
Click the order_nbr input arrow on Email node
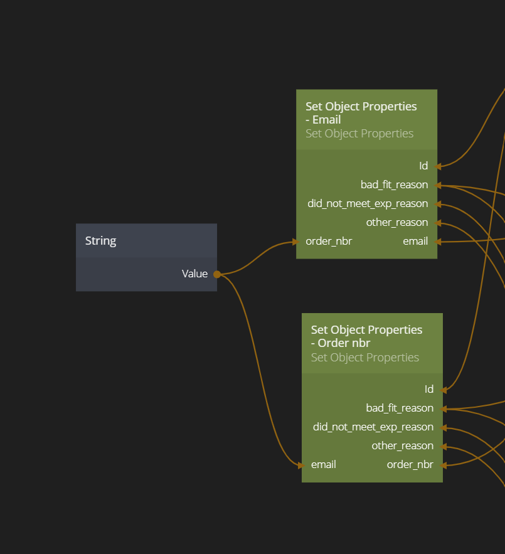(x=294, y=242)
